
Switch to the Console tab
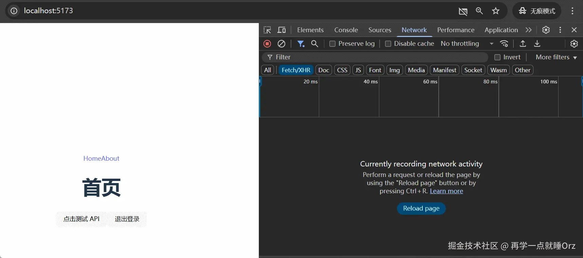(346, 30)
